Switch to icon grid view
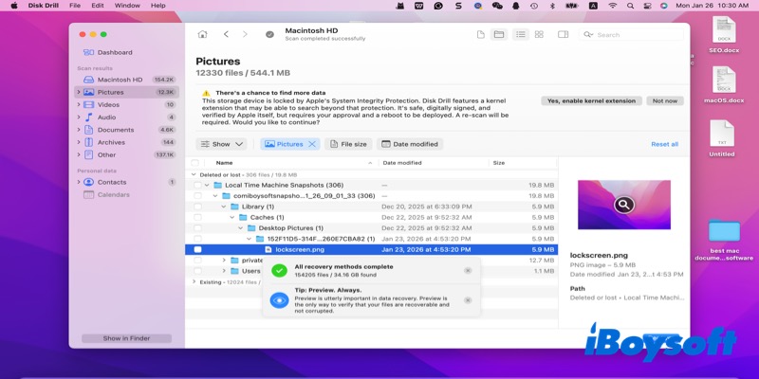Screen dimensions: 759x379 tap(539, 34)
